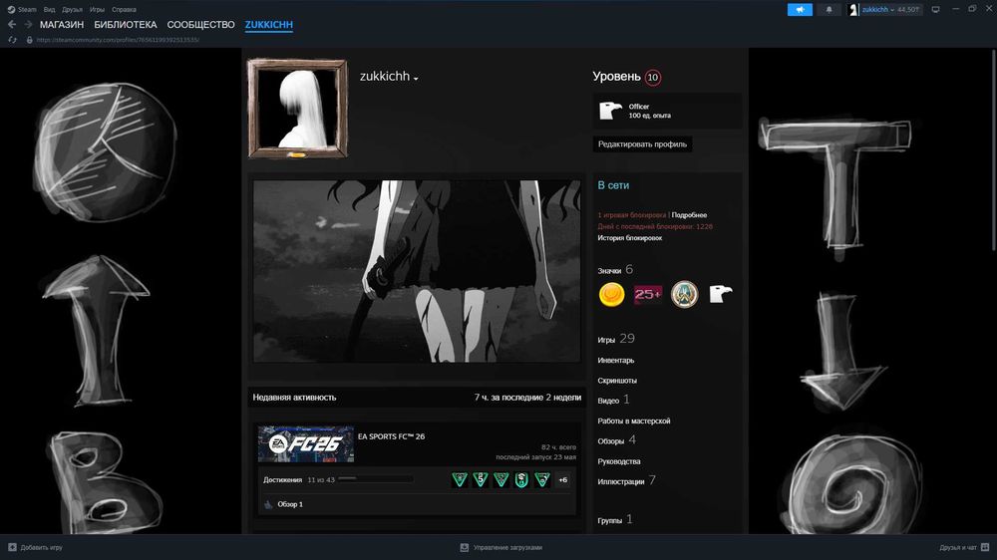Click the Редактировать профиль button

coord(642,144)
